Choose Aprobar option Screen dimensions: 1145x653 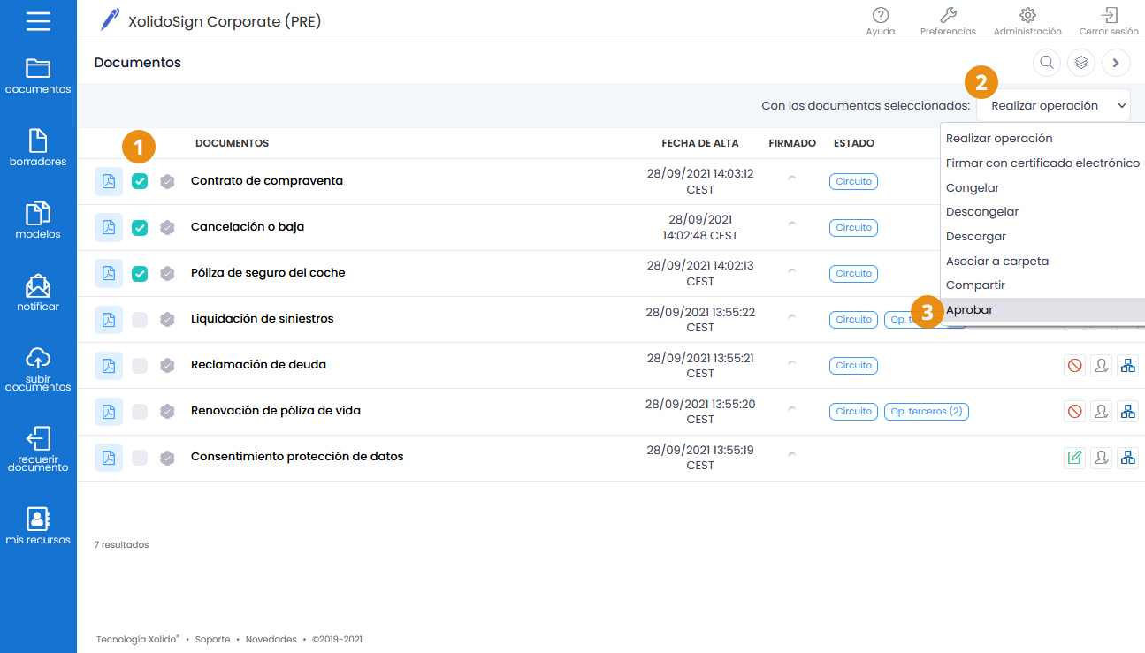[x=1042, y=310]
